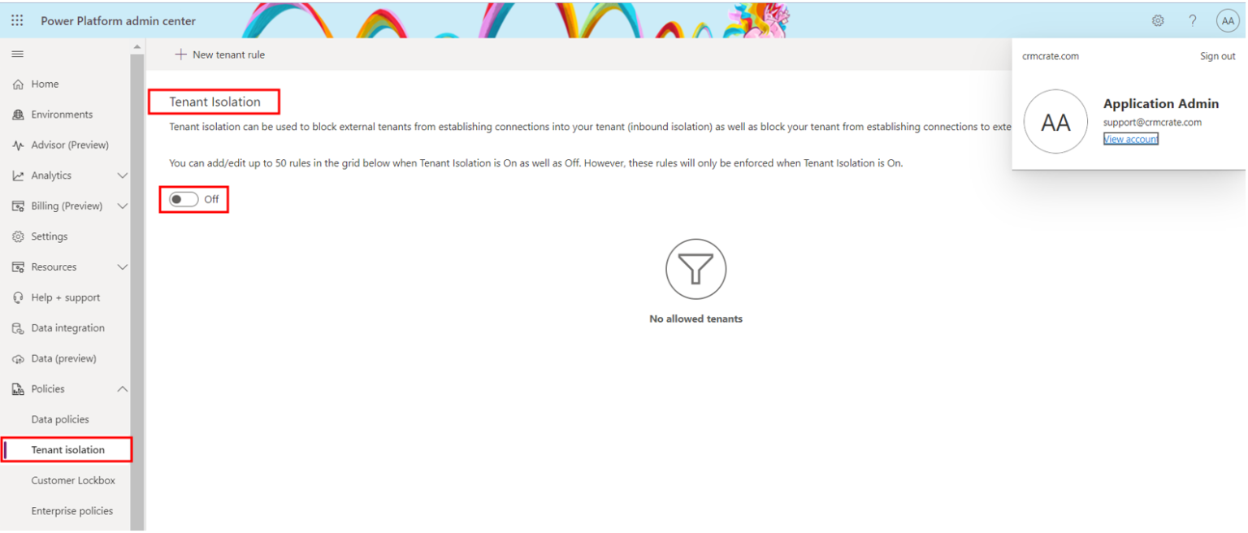Click New tenant rule button
The width and height of the screenshot is (1248, 533).
(220, 54)
